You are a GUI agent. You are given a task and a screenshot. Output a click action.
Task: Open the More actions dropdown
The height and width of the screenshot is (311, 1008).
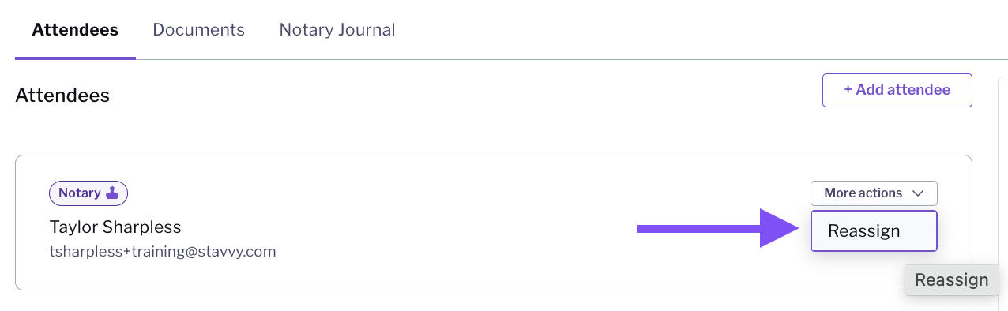click(x=874, y=193)
